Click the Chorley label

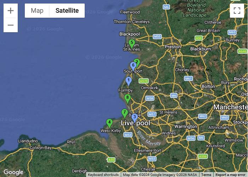[182, 70]
